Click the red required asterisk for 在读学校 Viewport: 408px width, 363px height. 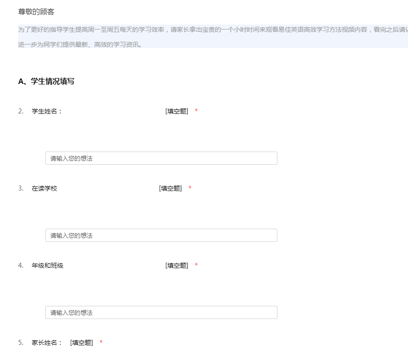point(190,189)
